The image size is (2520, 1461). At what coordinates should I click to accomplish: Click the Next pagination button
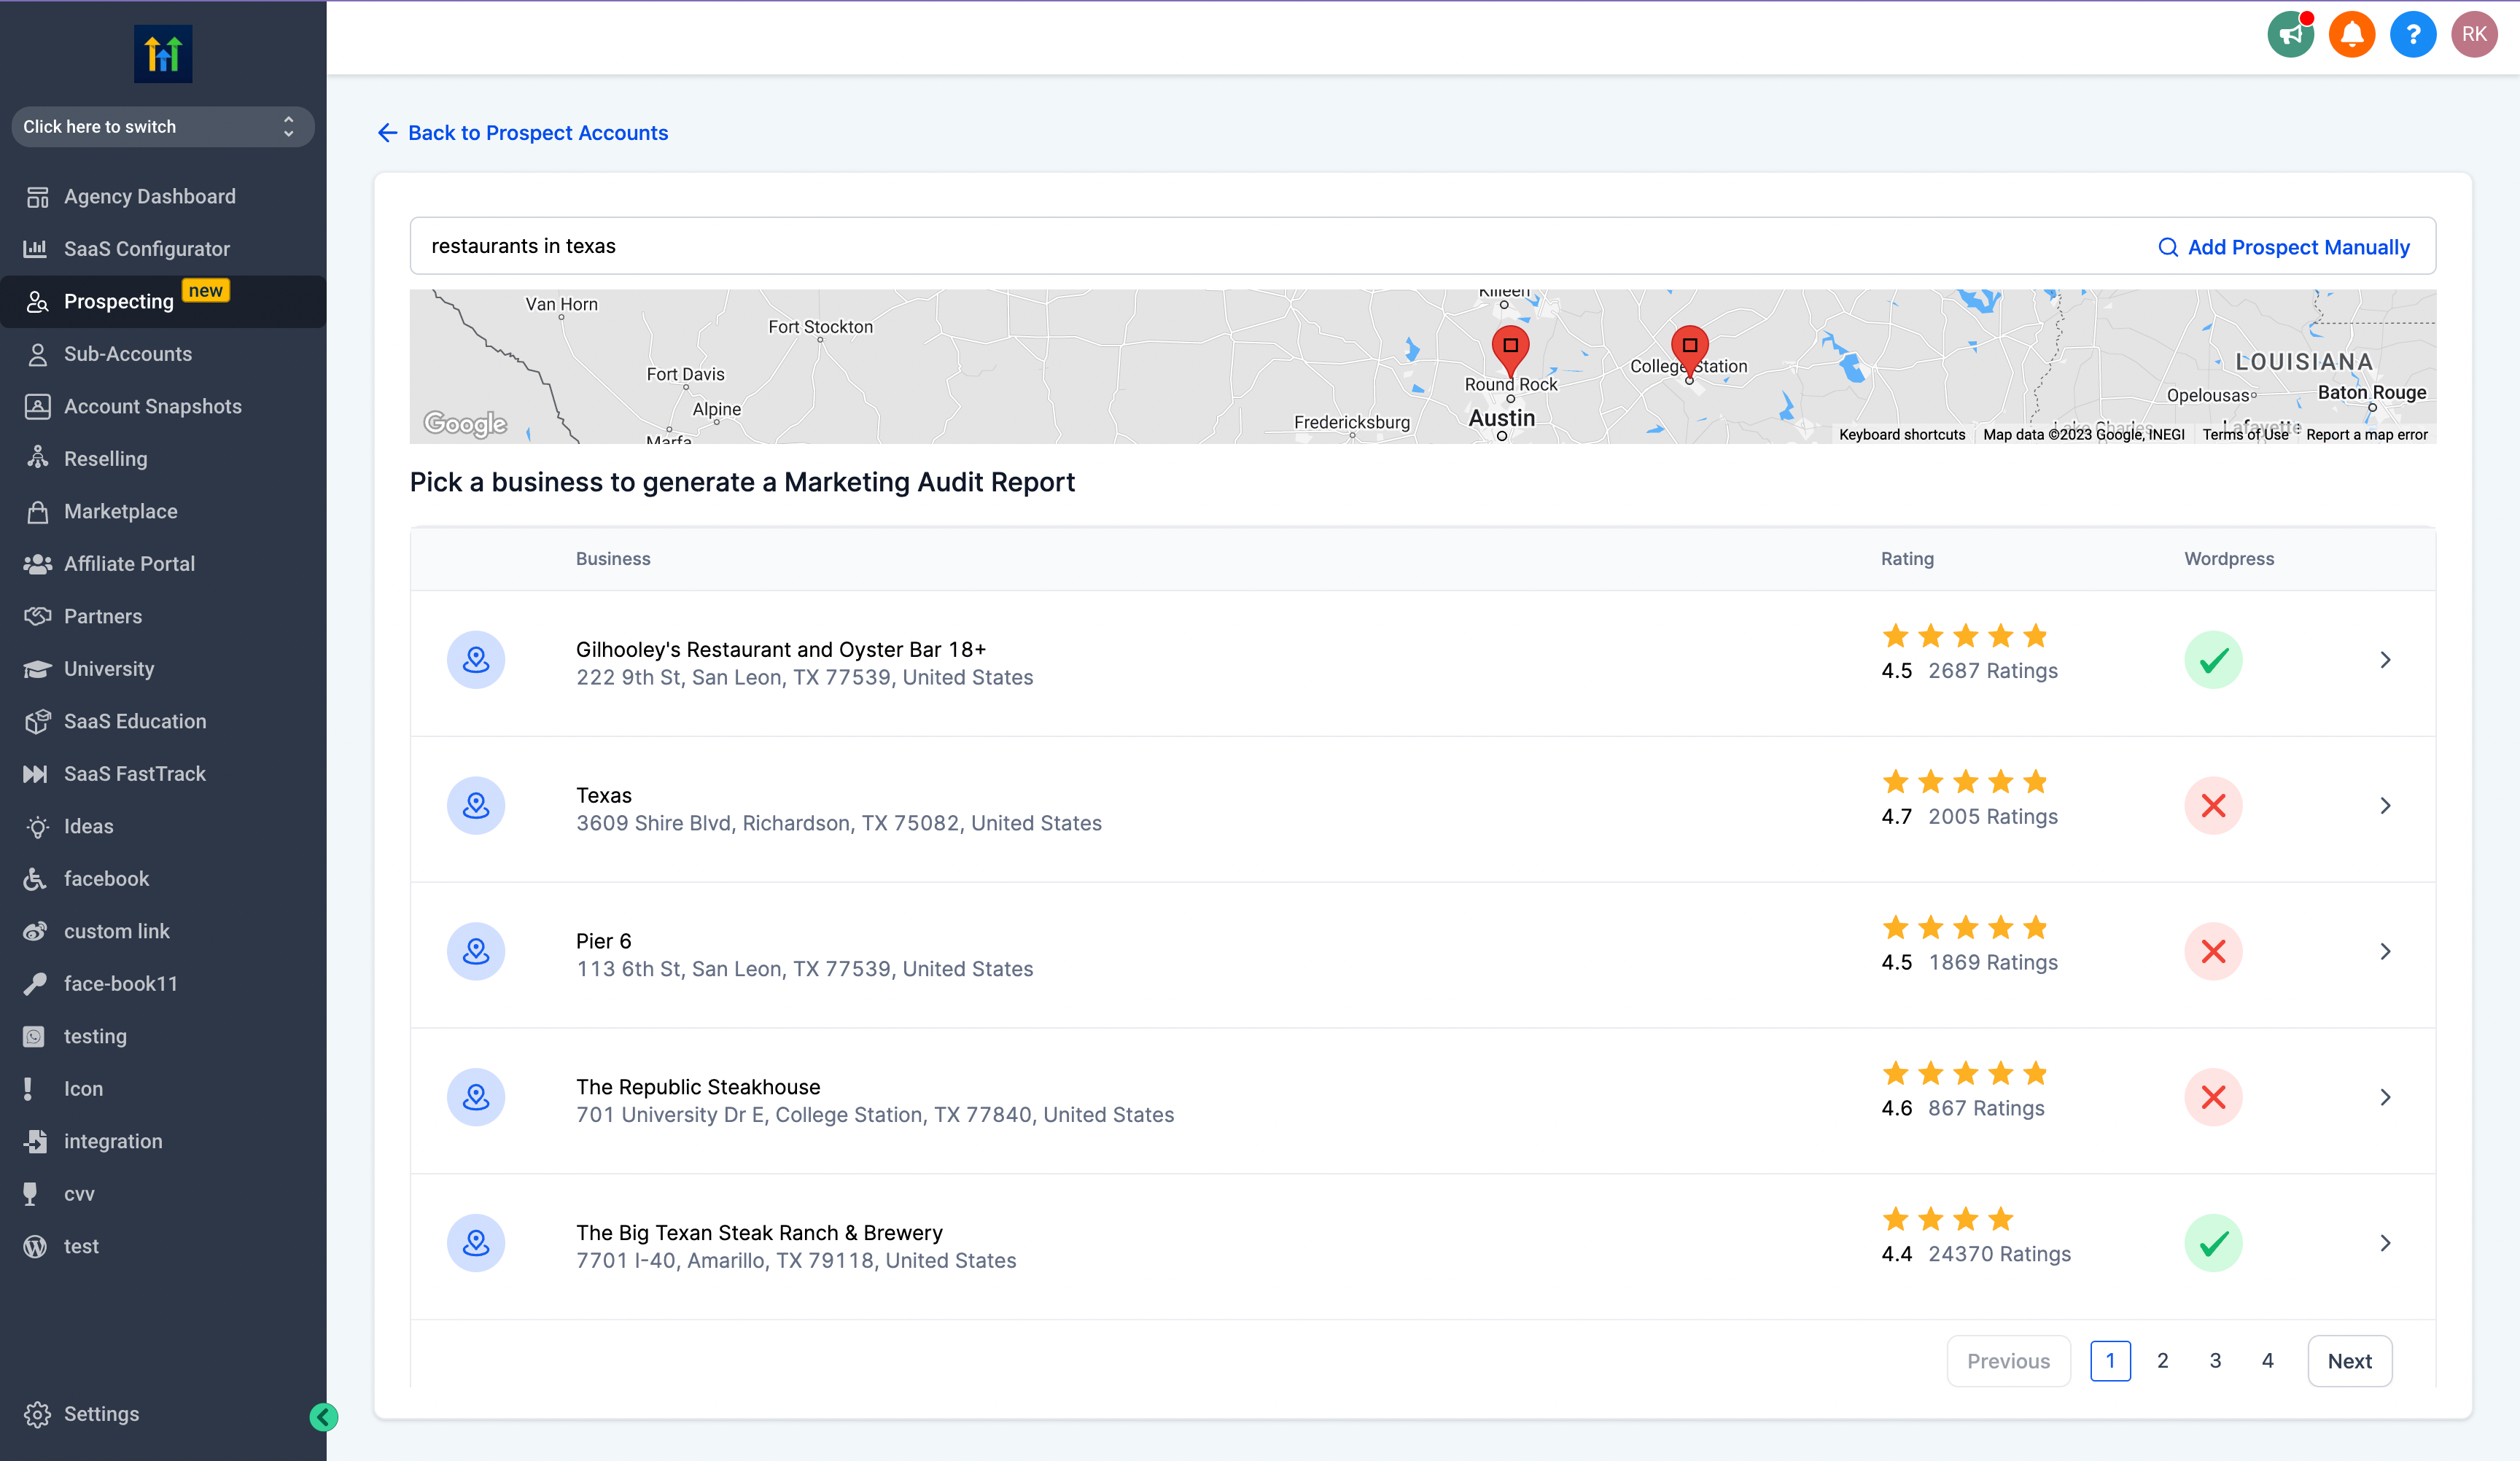pos(2349,1361)
